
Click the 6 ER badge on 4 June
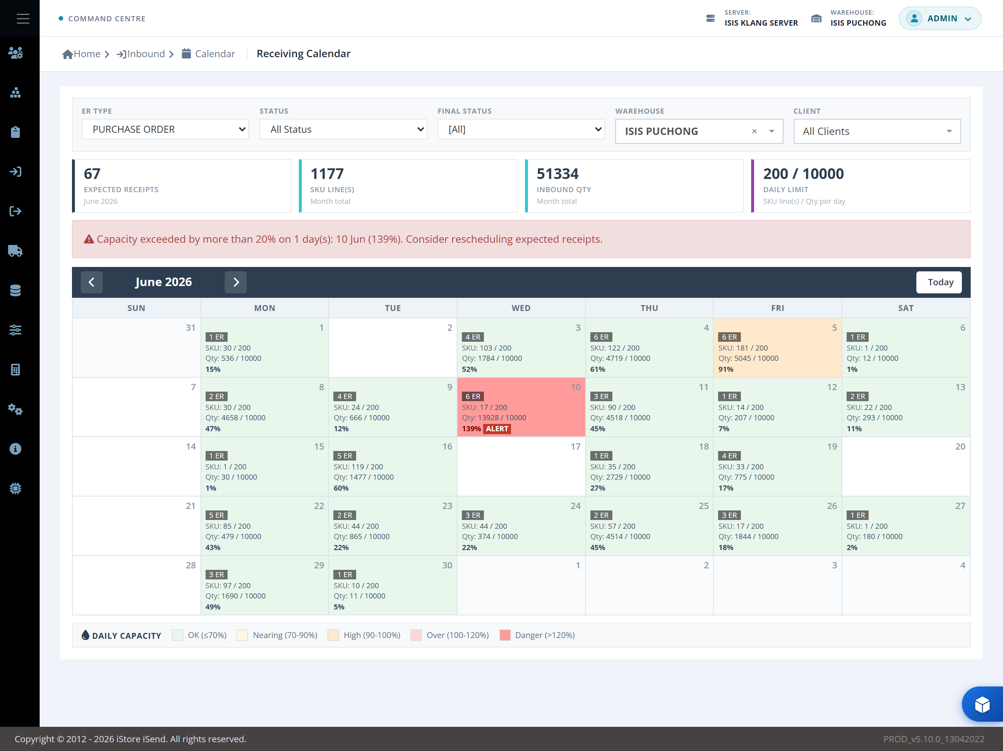pyautogui.click(x=601, y=337)
